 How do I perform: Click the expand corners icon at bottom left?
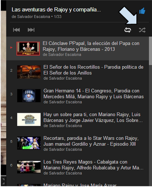coord(4,181)
